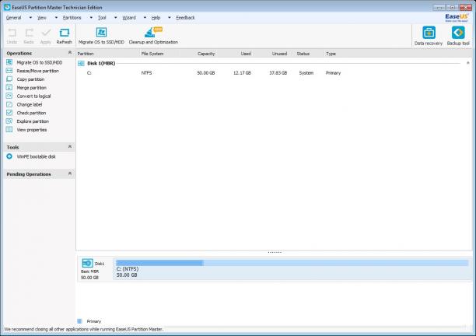Click the 37.83 GB unused value
476x336 pixels.
tap(278, 73)
